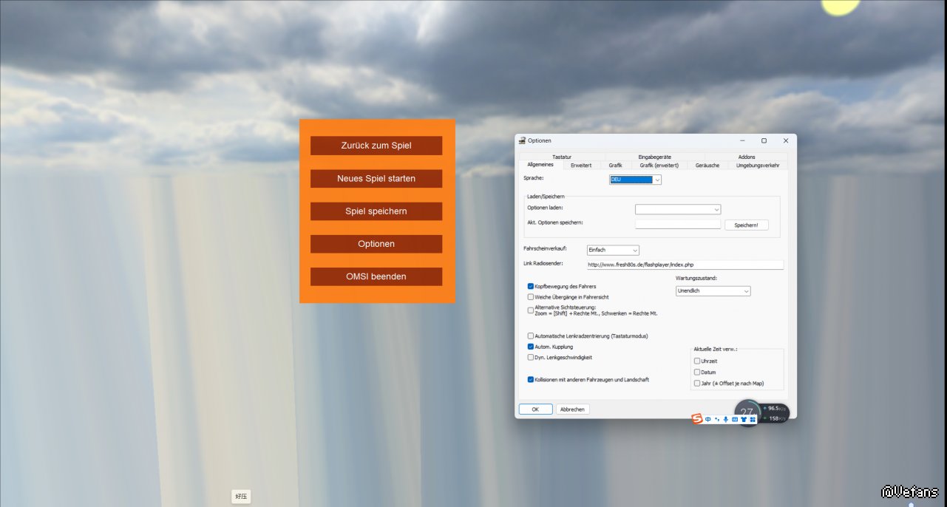This screenshot has height=507, width=947.
Task: Click the Sogou skin shirt icon
Action: click(744, 420)
